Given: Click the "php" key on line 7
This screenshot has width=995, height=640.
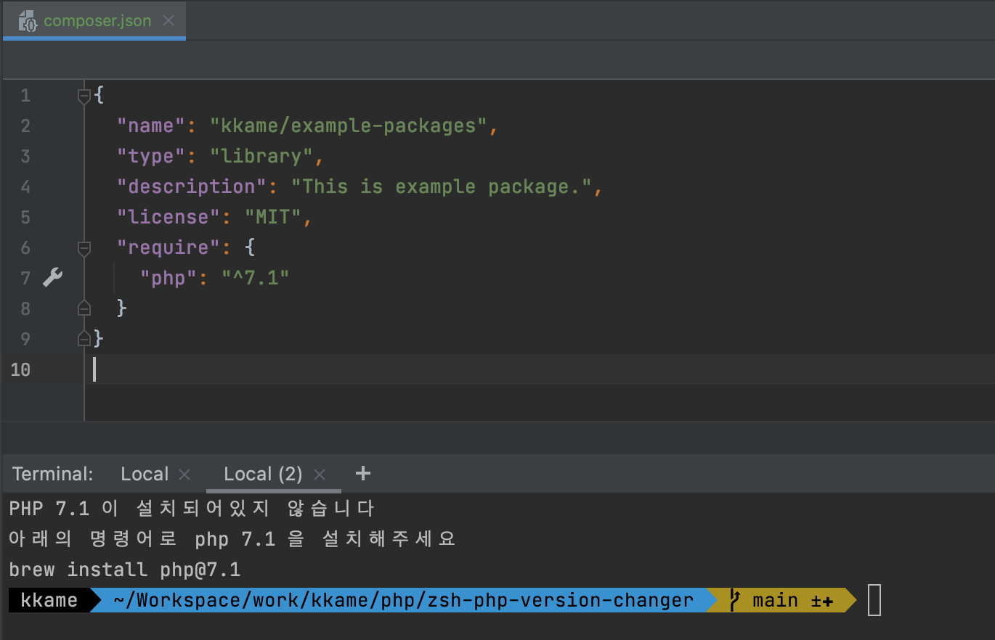Looking at the screenshot, I should [168, 278].
